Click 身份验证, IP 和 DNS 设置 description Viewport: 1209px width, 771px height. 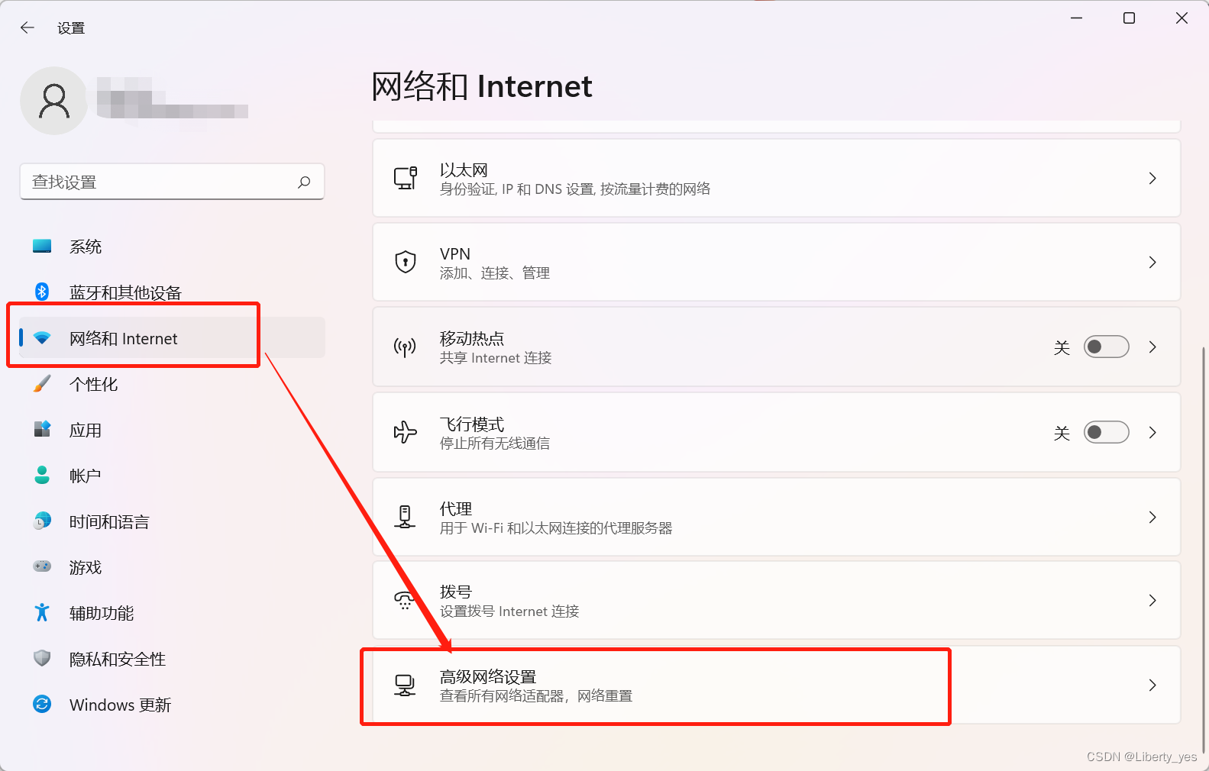point(575,189)
